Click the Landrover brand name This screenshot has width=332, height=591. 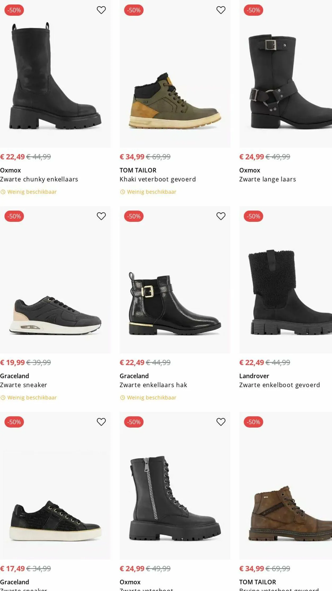click(x=254, y=376)
